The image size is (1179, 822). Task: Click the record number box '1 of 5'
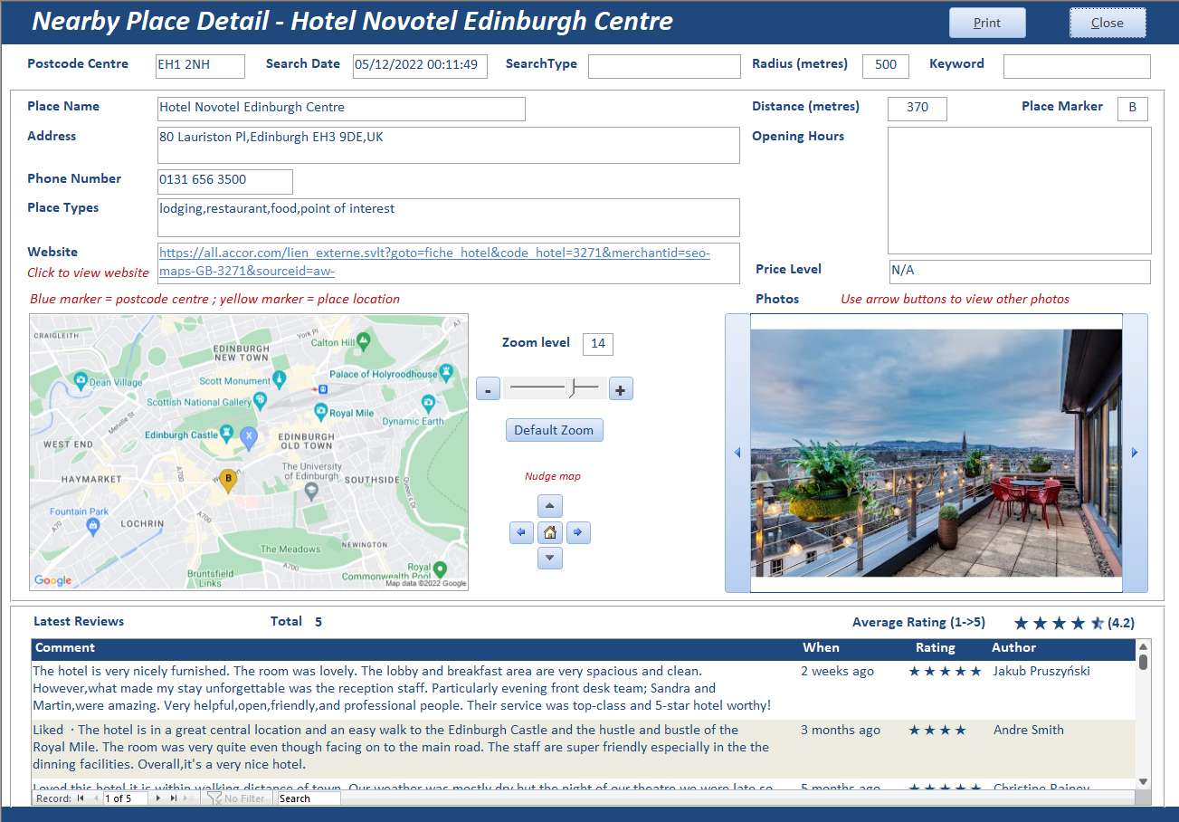pos(125,798)
